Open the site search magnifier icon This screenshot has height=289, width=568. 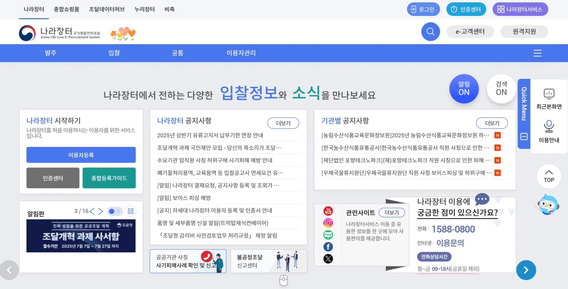430,32
